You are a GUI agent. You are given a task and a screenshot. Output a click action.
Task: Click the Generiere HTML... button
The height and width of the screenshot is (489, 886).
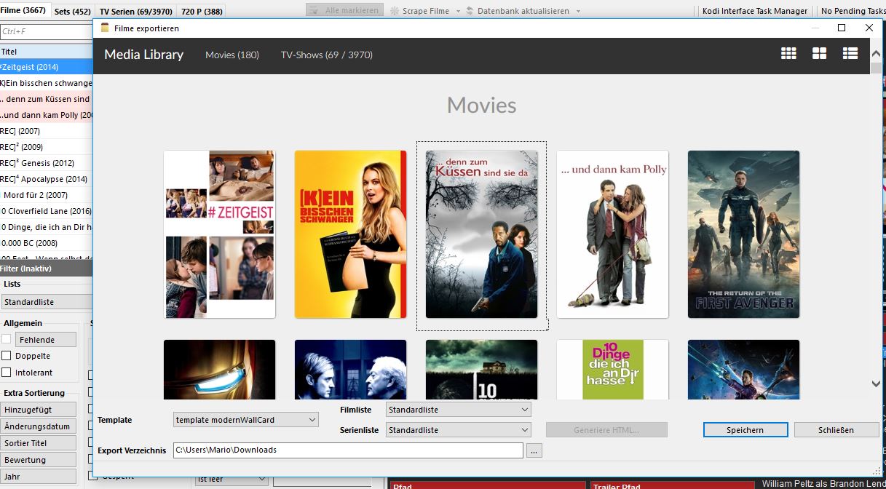coord(606,430)
